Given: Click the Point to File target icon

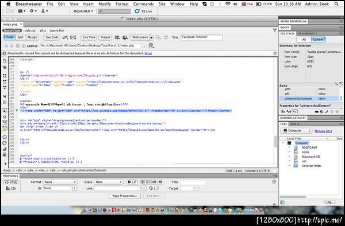Looking at the screenshot, I should [x=151, y=188].
